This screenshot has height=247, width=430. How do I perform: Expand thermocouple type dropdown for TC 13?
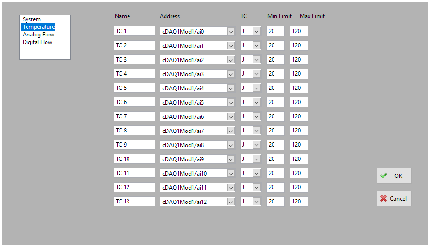(x=256, y=202)
